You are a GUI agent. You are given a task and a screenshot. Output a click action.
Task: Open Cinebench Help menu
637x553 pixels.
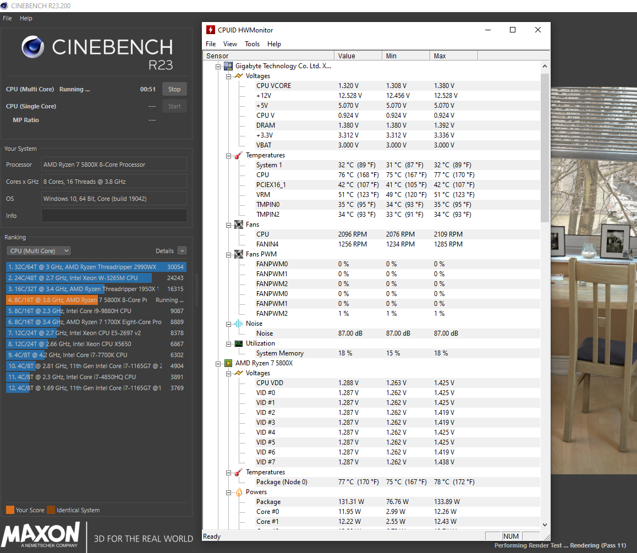pos(26,18)
